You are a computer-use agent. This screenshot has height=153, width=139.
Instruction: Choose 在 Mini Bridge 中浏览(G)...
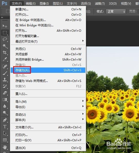point(48,25)
